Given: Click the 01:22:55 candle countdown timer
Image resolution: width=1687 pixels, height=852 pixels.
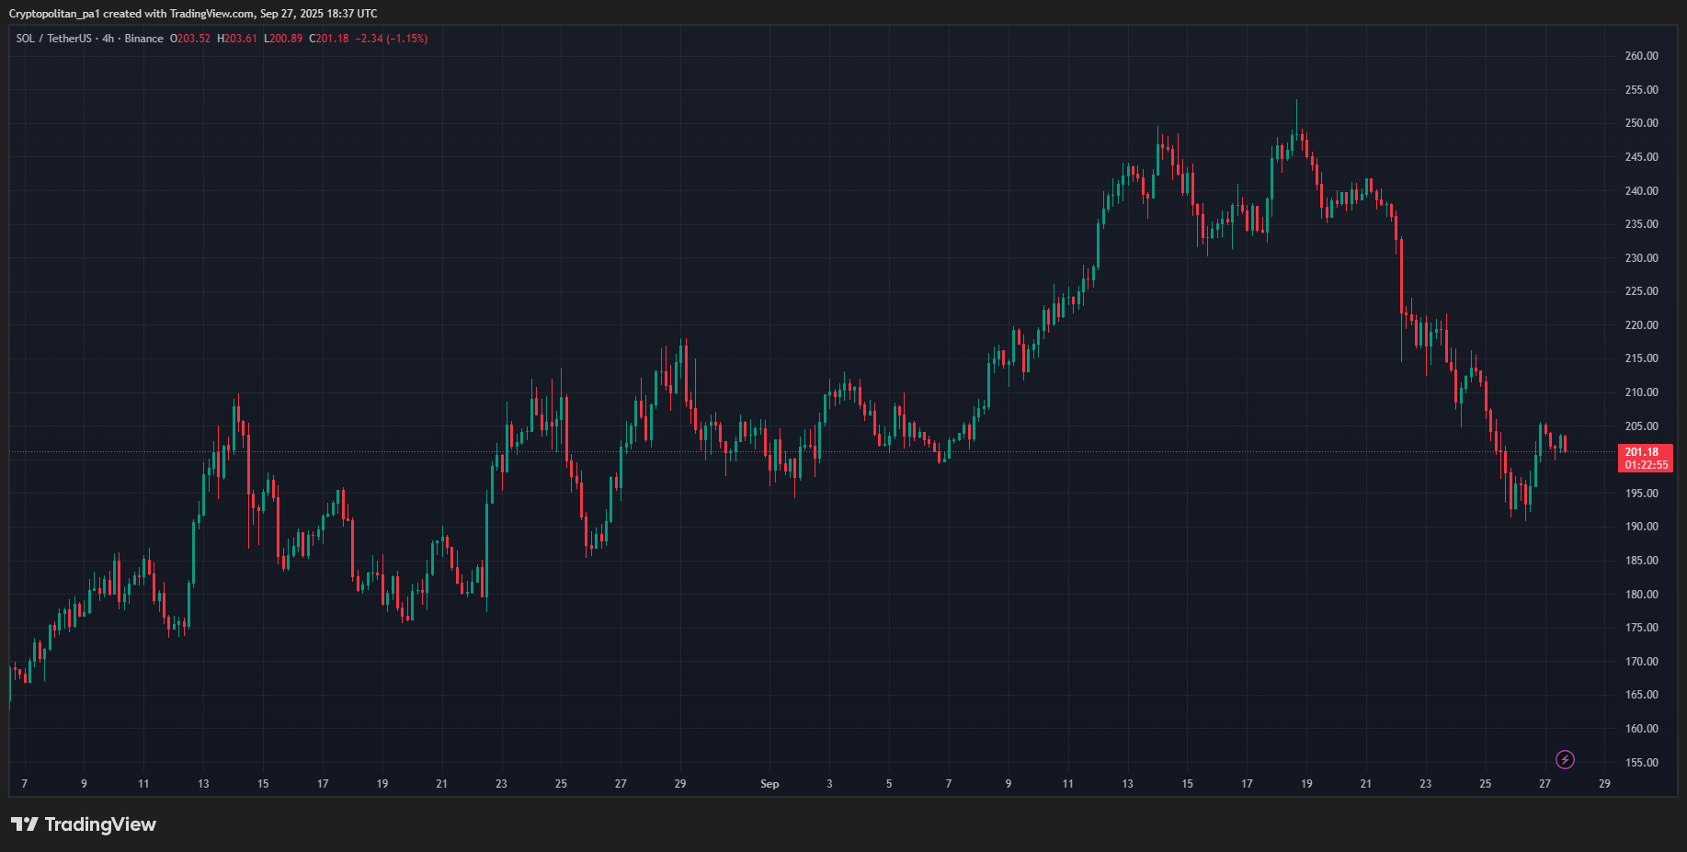Looking at the screenshot, I should (x=1646, y=465).
